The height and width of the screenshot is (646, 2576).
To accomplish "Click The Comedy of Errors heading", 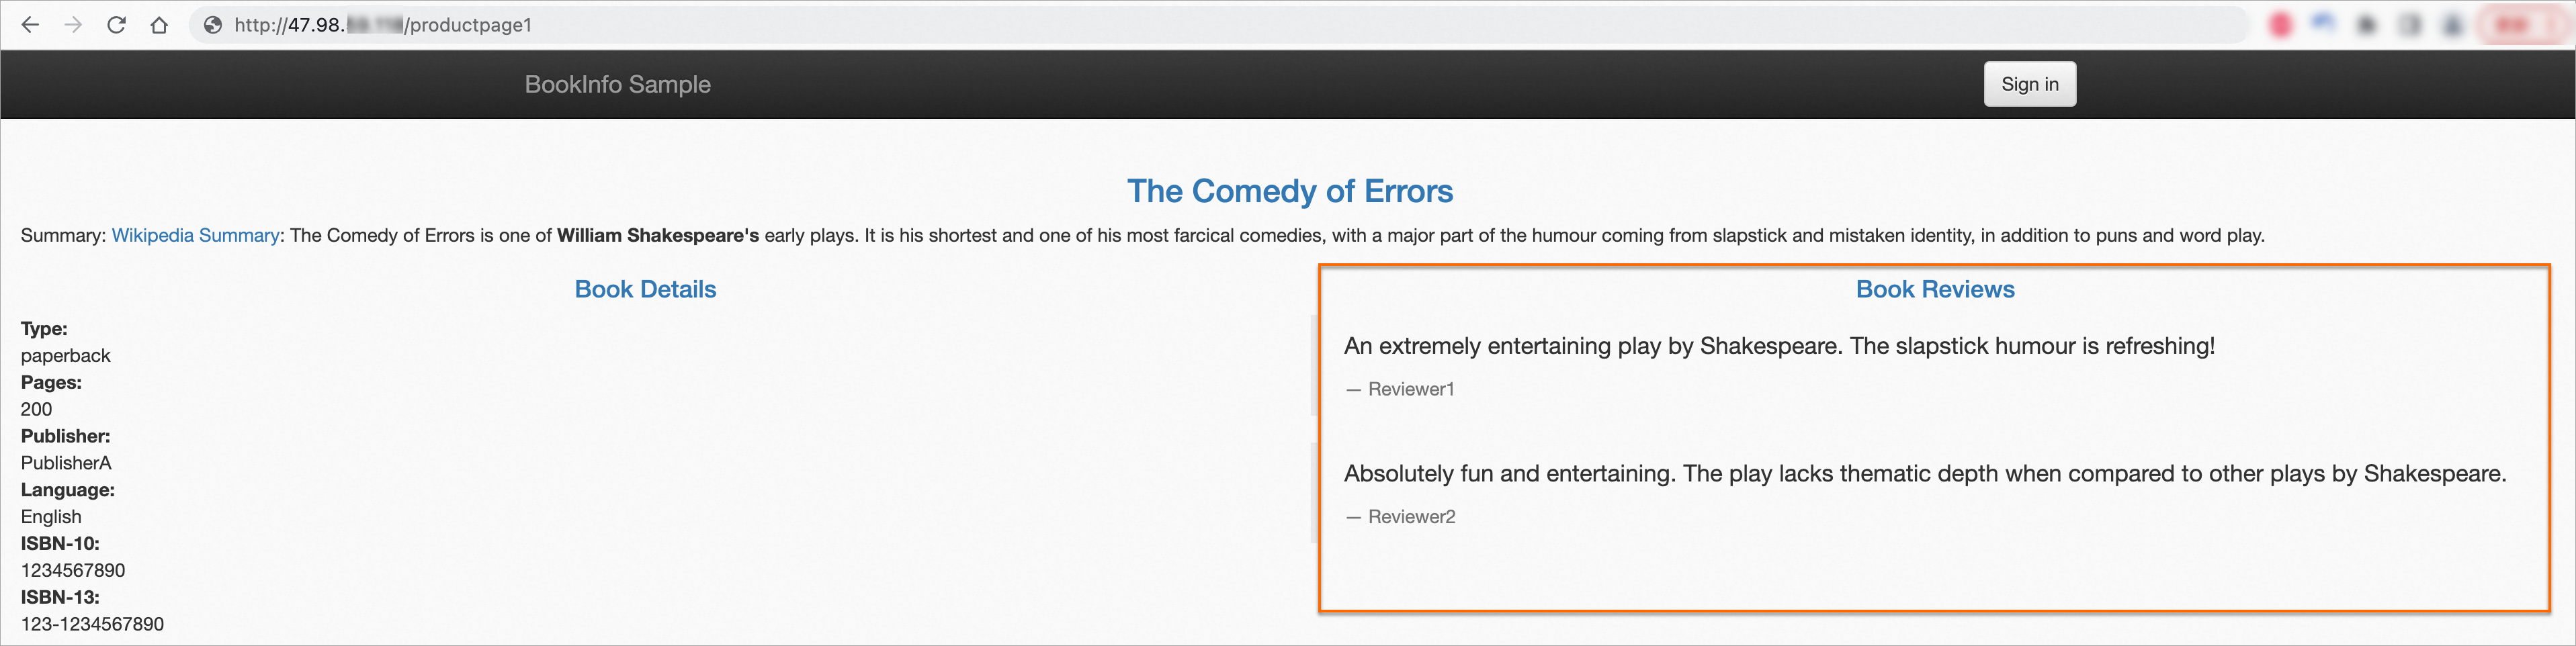I will coord(1289,191).
